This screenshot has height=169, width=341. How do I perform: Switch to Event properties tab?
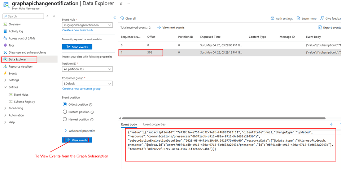point(154,124)
